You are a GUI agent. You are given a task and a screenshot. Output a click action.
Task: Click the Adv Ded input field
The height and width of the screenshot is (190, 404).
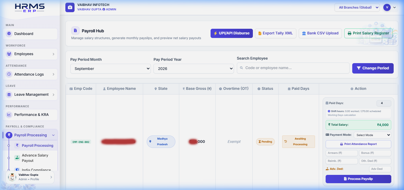pos(380,169)
